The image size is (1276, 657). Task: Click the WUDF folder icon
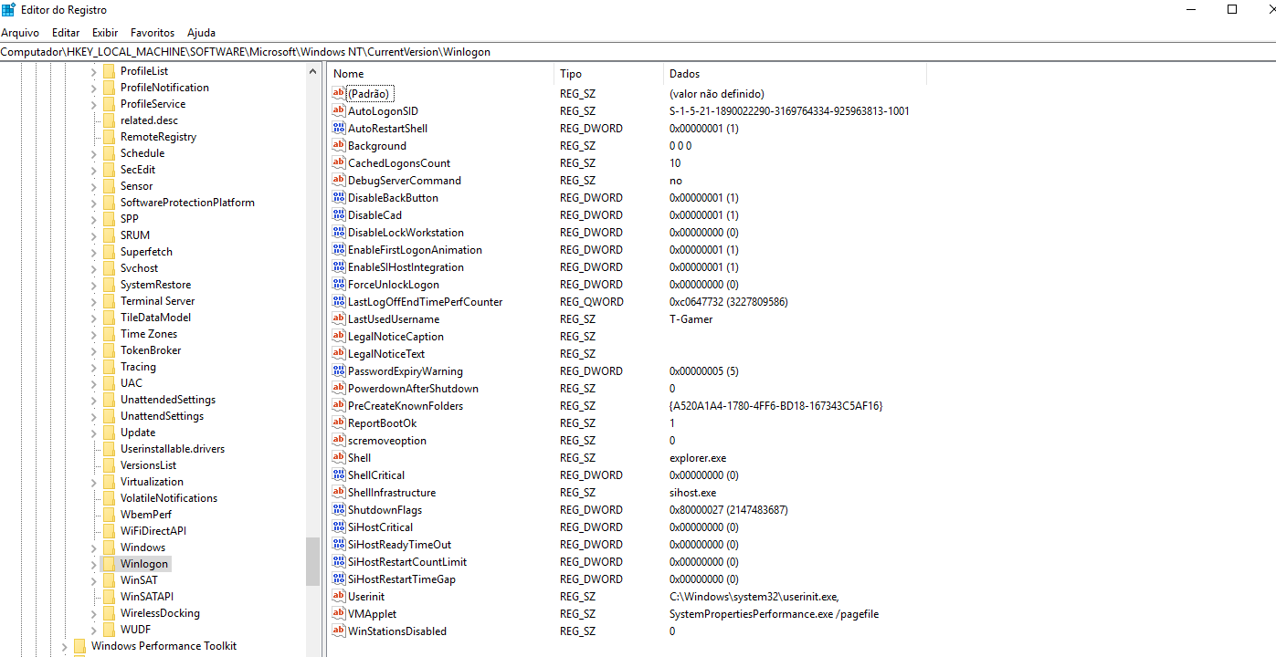[110, 630]
